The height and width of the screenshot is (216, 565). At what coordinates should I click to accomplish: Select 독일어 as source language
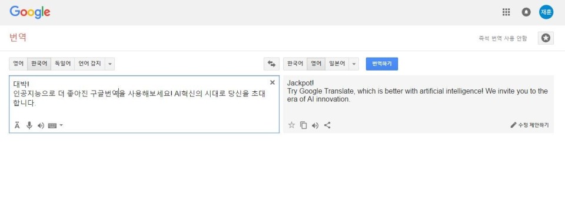pyautogui.click(x=63, y=64)
